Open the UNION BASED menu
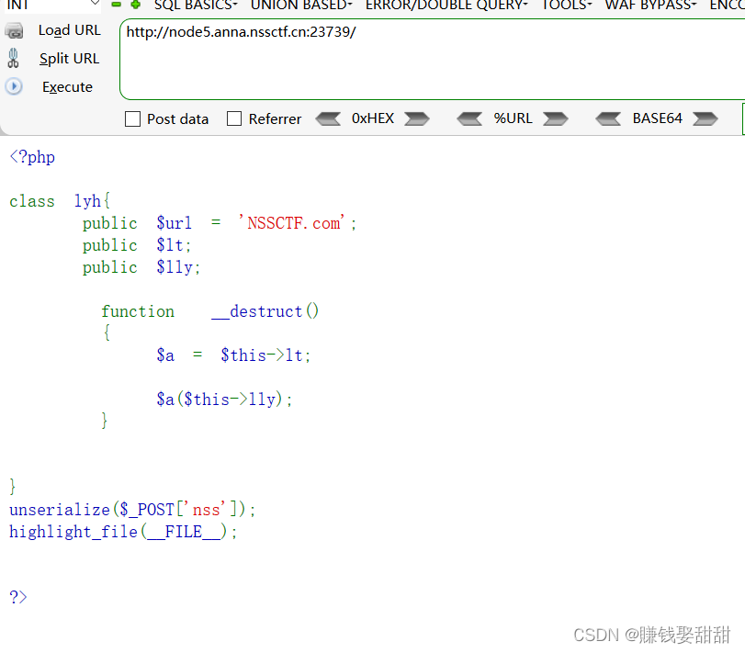745x653 pixels. 301,6
